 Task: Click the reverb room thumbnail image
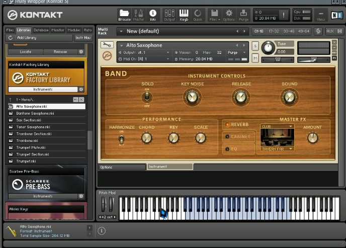pyautogui.click(x=277, y=138)
